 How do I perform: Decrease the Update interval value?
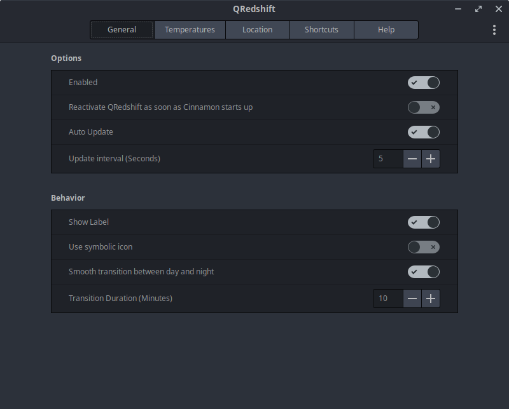click(412, 159)
